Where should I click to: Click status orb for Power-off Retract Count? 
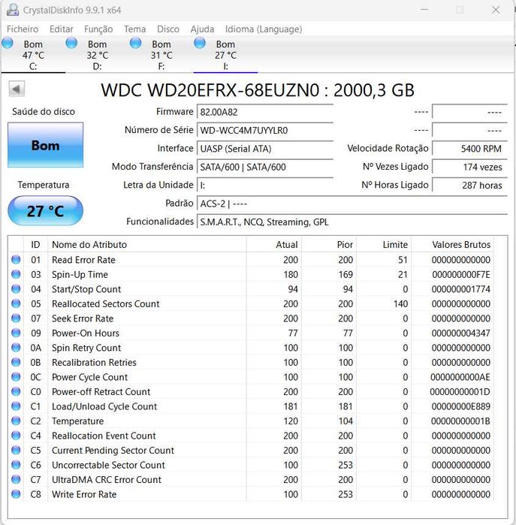tap(16, 391)
